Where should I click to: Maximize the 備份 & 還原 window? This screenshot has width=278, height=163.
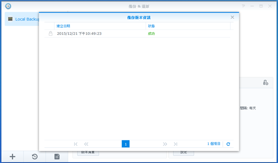261,6
